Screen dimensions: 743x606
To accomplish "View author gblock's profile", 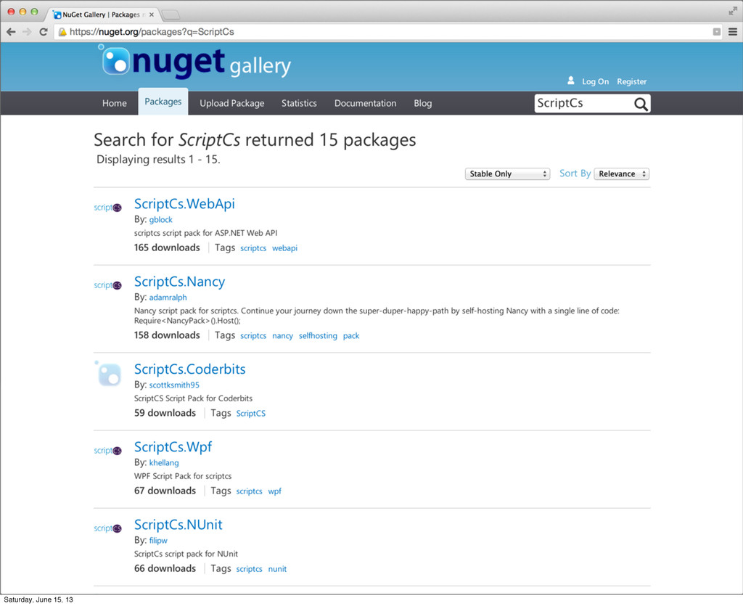I will [160, 219].
